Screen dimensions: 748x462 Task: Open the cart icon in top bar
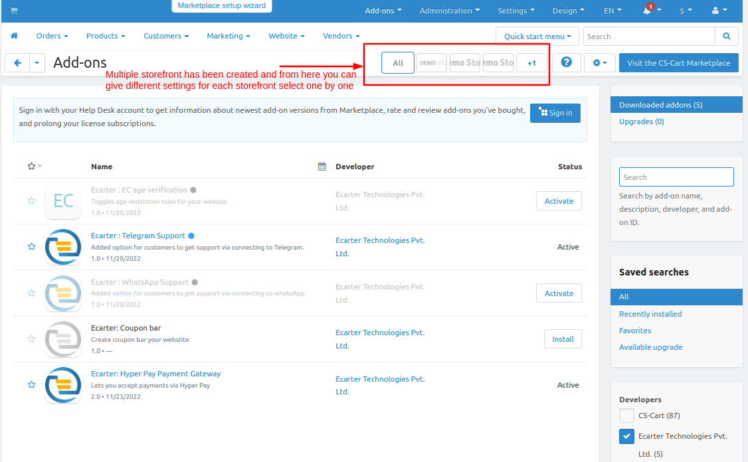(14, 11)
